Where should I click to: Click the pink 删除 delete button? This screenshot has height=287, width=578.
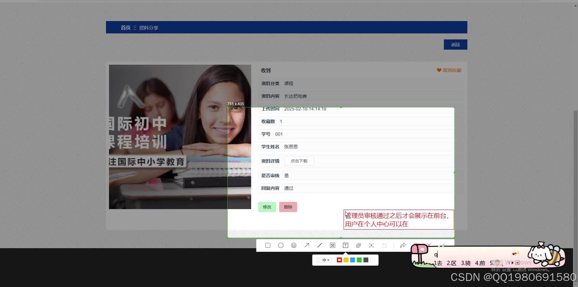pyautogui.click(x=288, y=207)
